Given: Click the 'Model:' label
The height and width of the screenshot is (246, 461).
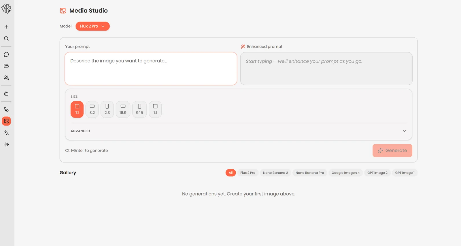Looking at the screenshot, I should tap(66, 26).
